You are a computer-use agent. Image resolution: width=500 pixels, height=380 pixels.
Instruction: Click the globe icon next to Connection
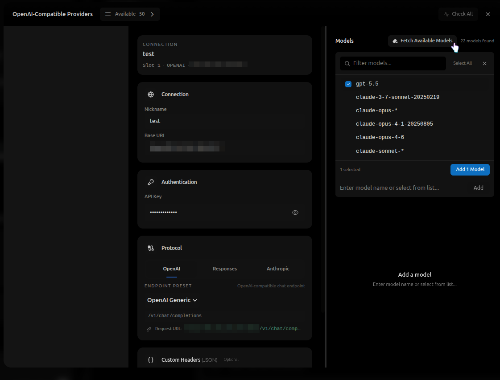pyautogui.click(x=151, y=94)
